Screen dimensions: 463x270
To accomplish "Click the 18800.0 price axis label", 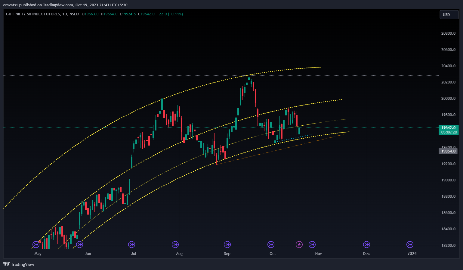I will [448, 196].
